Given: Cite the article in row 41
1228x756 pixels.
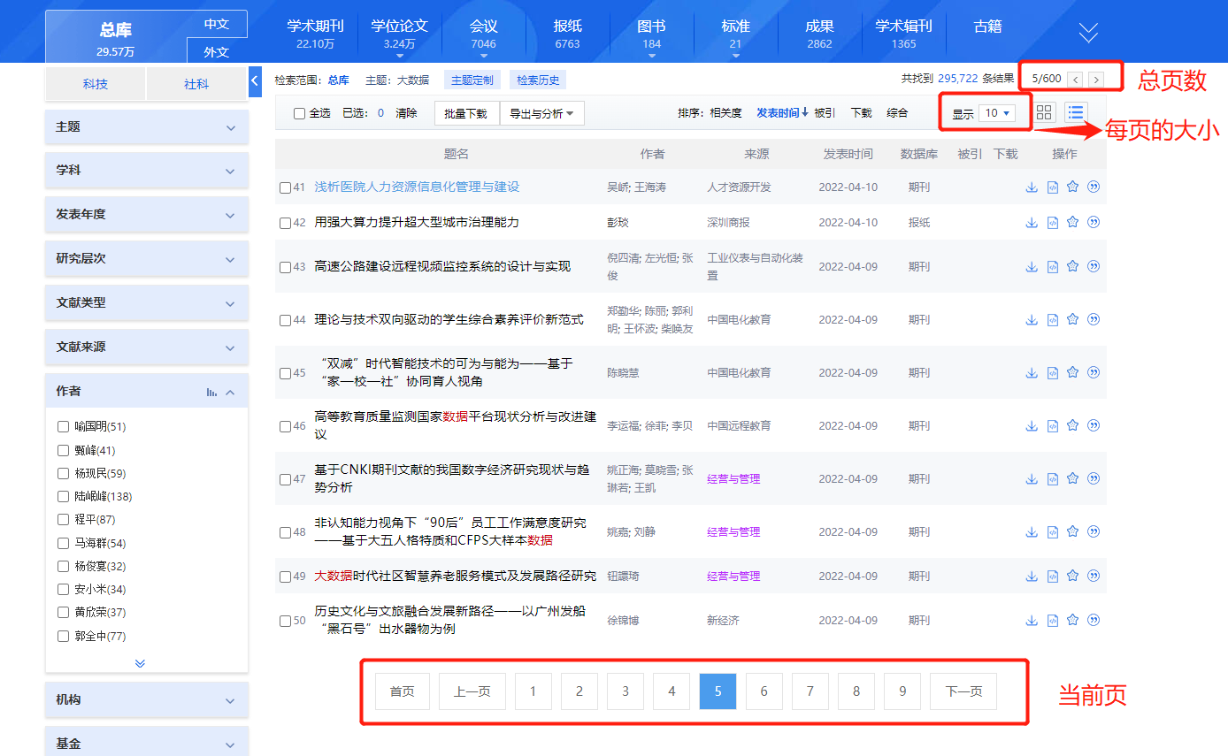Looking at the screenshot, I should pos(1094,187).
